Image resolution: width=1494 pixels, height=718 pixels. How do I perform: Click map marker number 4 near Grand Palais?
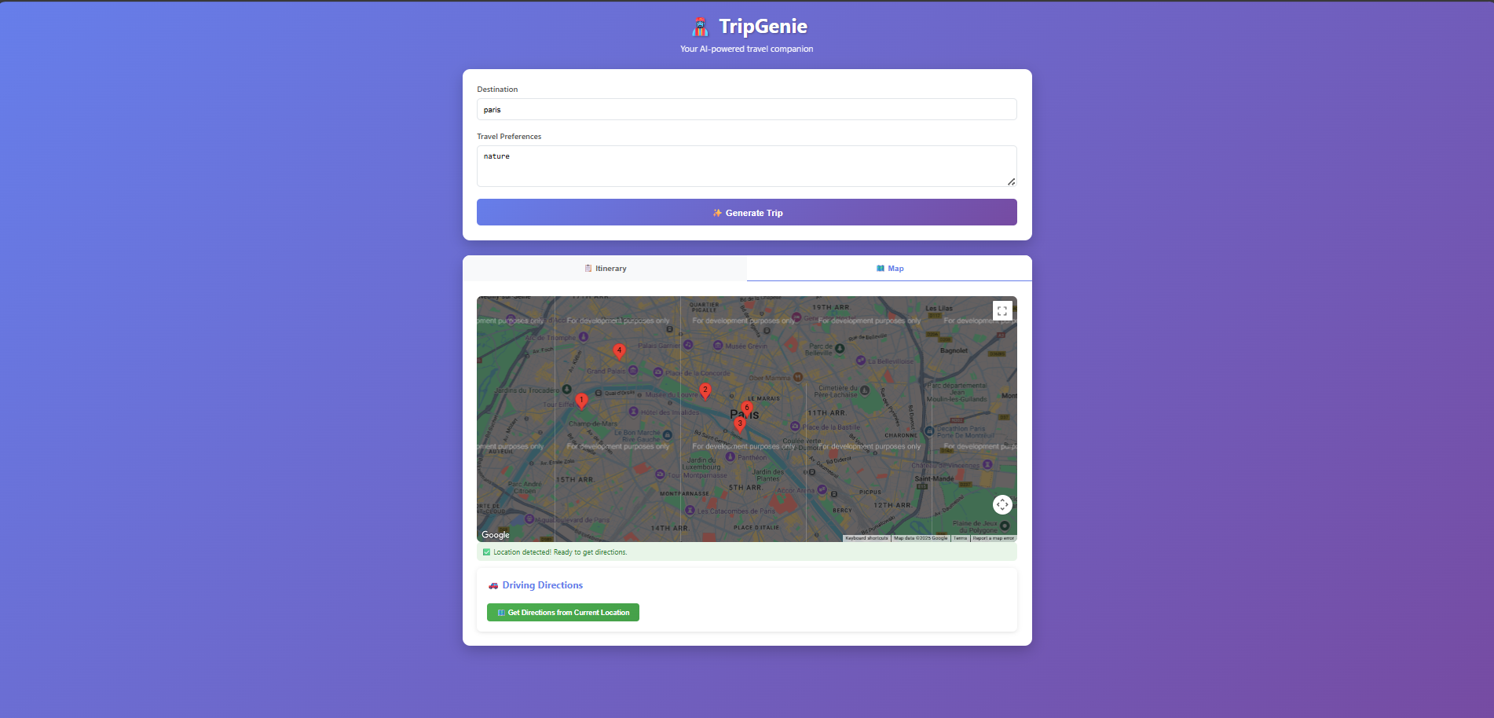tap(619, 352)
